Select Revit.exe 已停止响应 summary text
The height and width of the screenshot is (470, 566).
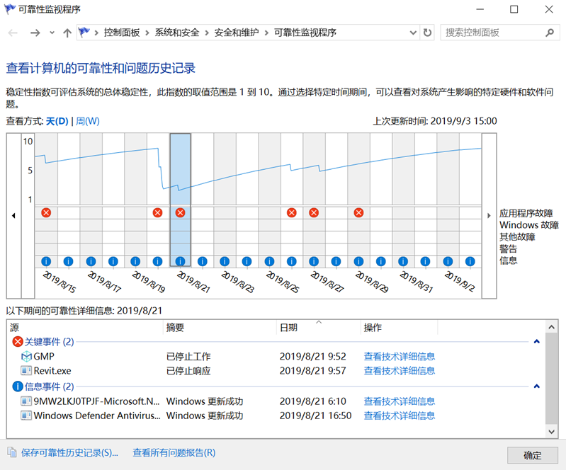188,371
